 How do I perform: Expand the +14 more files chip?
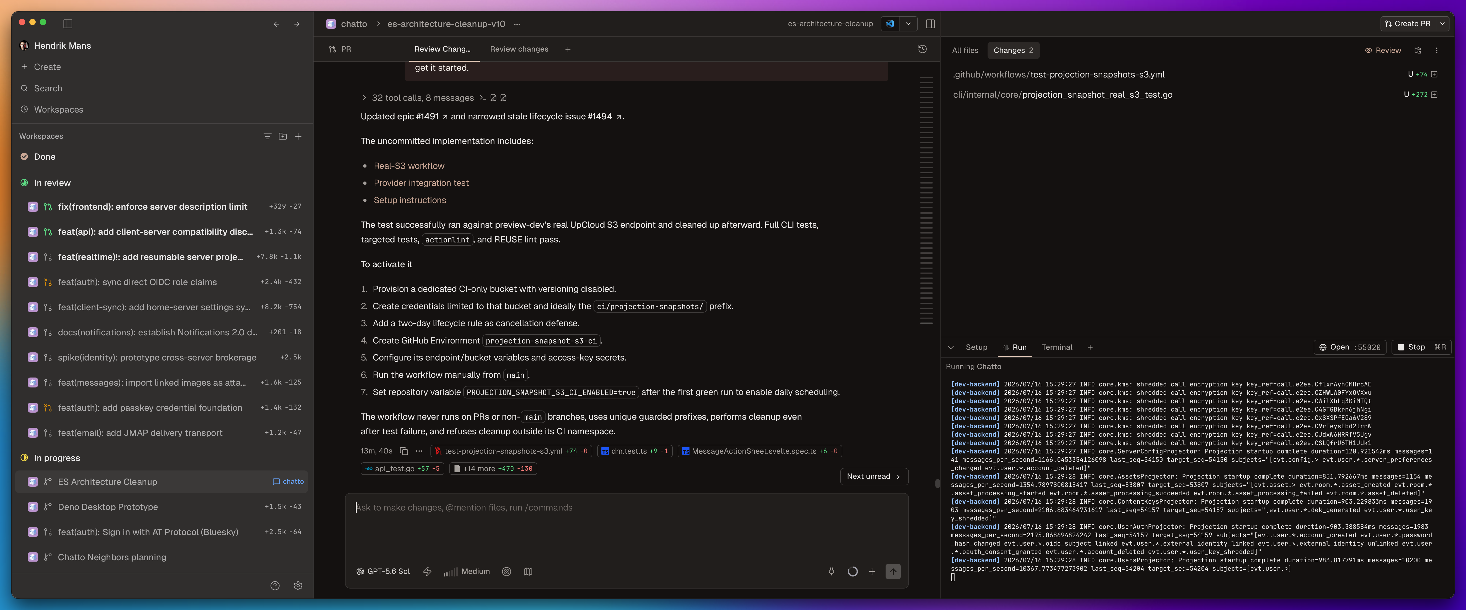click(x=493, y=469)
